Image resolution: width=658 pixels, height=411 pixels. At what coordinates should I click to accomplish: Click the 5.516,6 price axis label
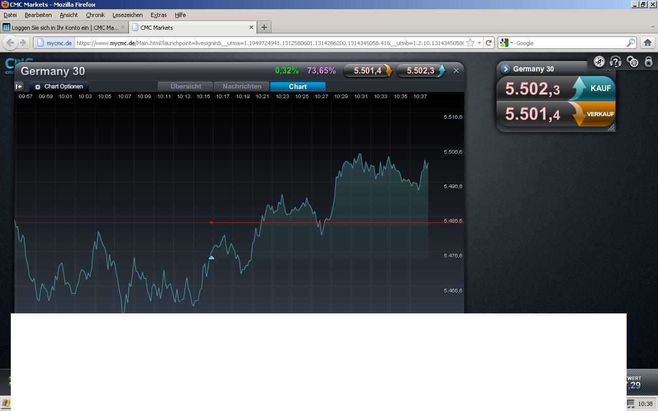(453, 117)
